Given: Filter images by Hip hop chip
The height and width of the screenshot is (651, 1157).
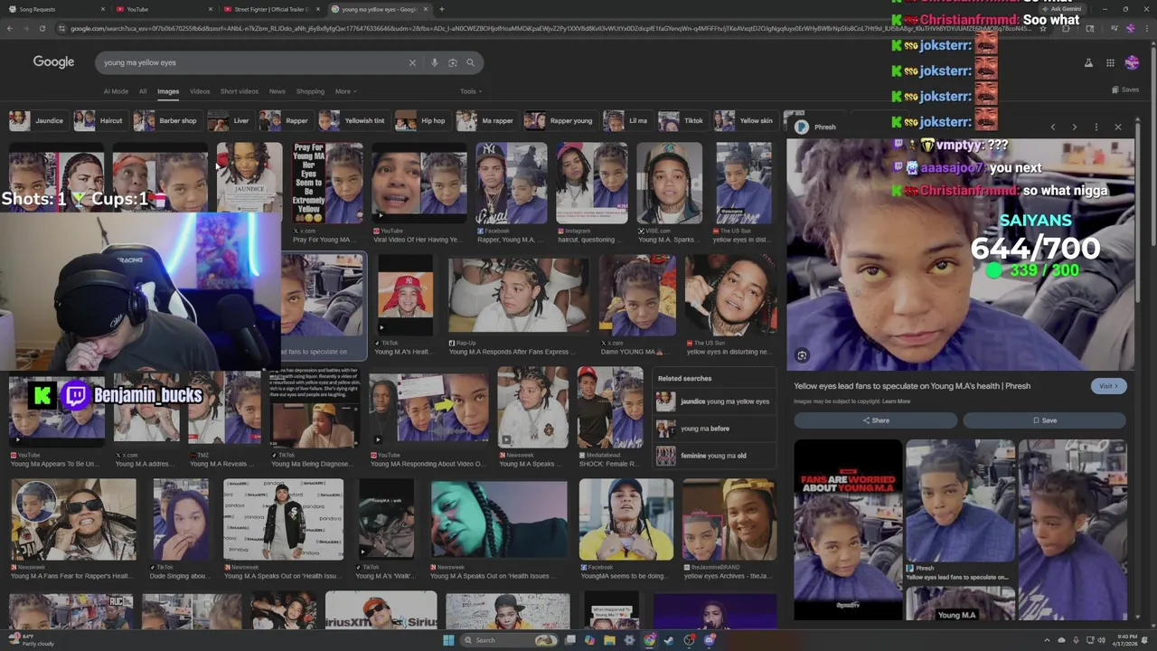Looking at the screenshot, I should (422, 120).
